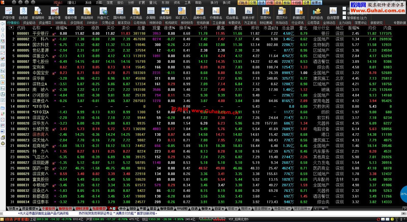Click the 闪电手 button
Screen dimensions: 407x222
click(x=243, y=3)
